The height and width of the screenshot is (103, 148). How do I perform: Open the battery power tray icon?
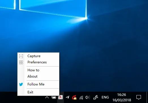point(54,97)
